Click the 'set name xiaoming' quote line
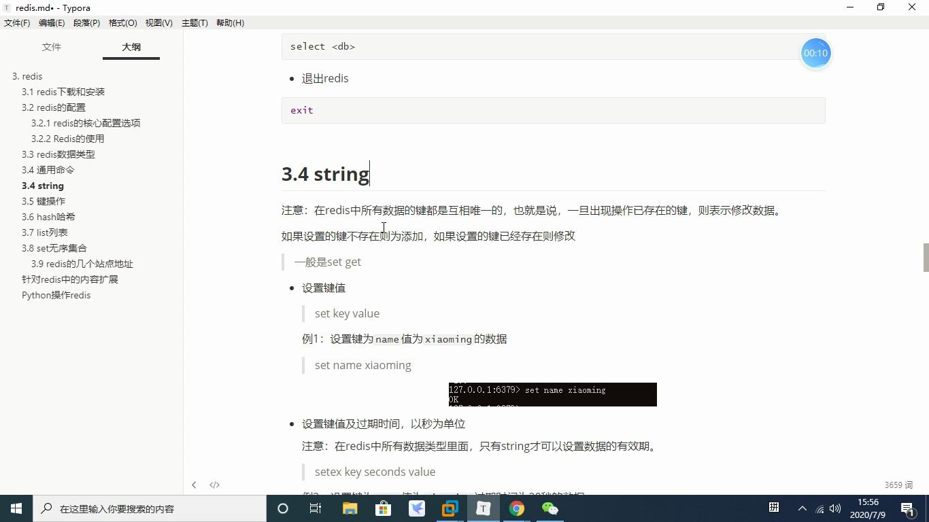The width and height of the screenshot is (929, 522). pos(363,365)
